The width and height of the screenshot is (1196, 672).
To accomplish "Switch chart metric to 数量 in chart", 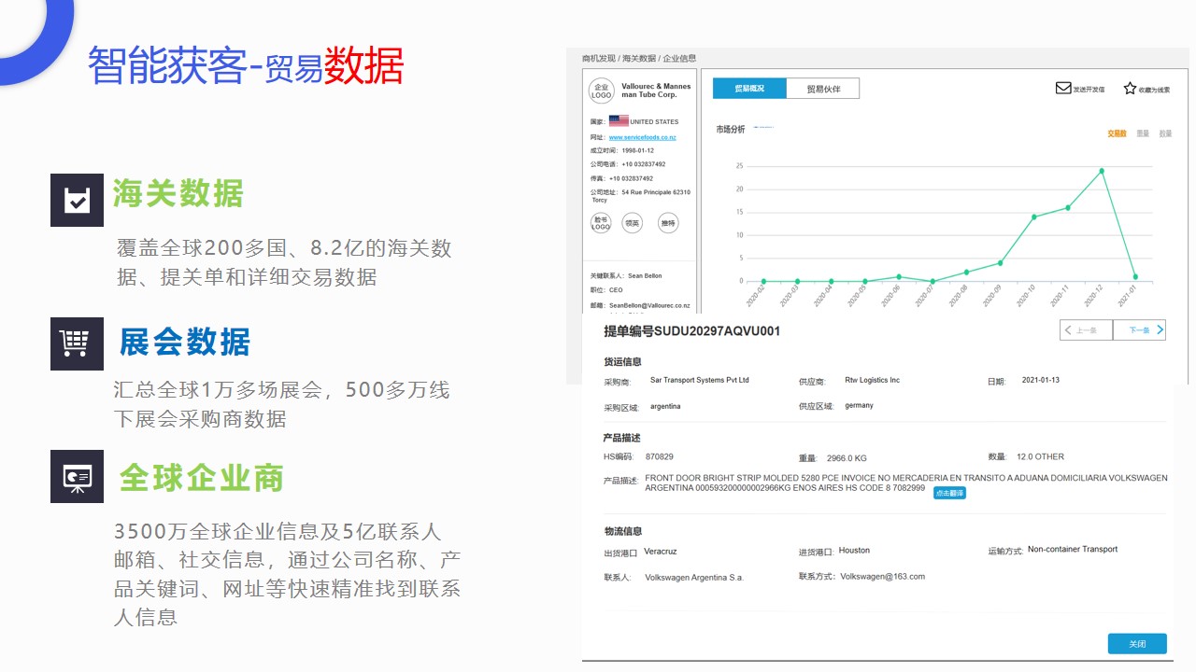I will pos(1165,133).
